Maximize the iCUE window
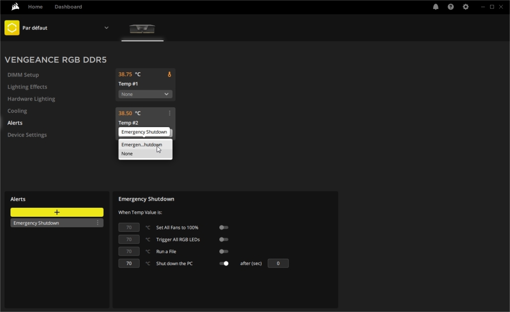 point(492,7)
